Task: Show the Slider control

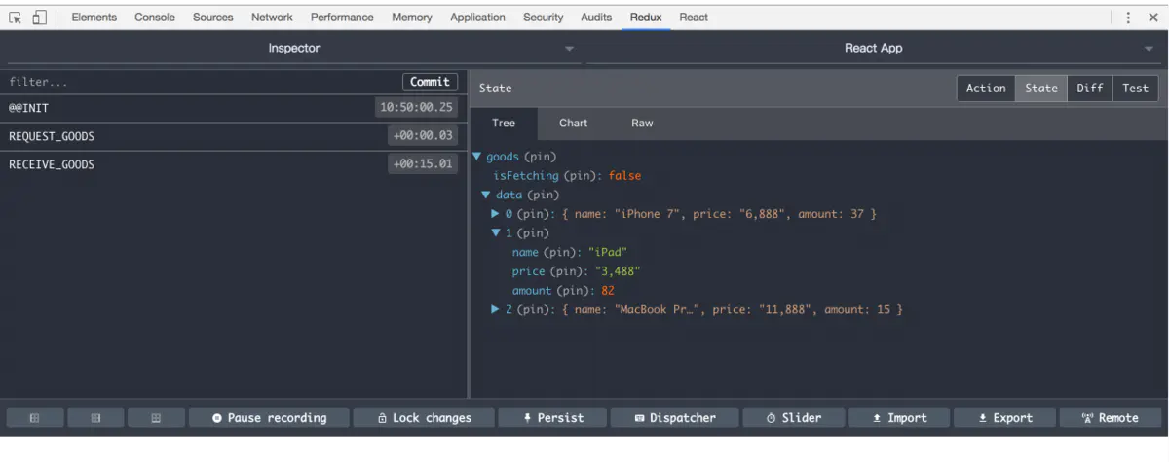Action: coord(794,418)
